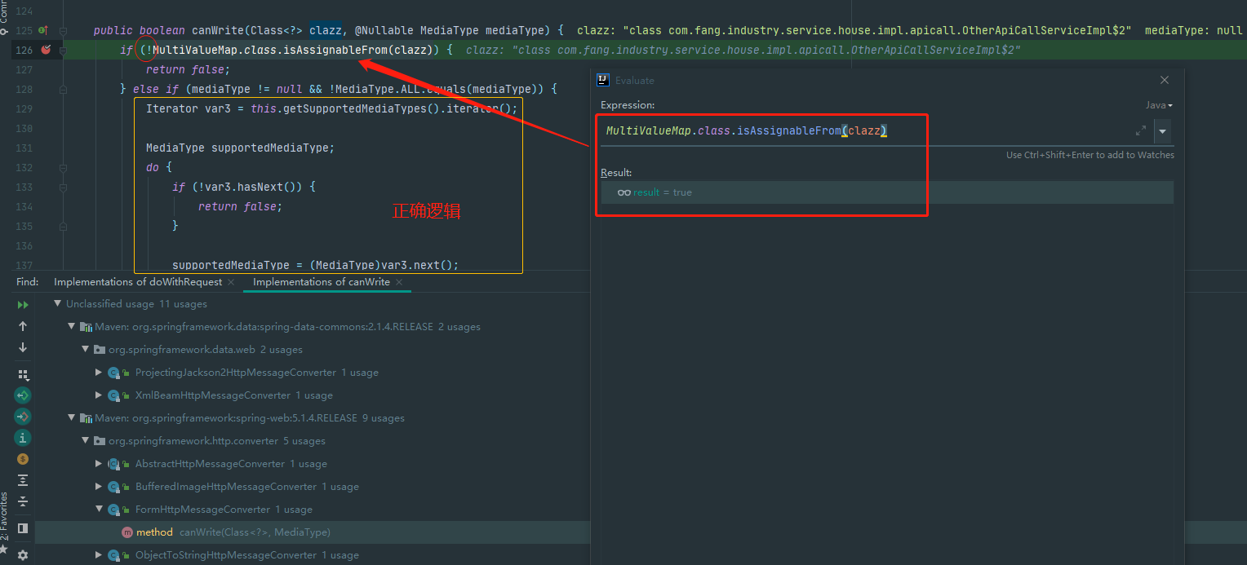Collapse the code fold marker at line 128
Viewport: 1247px width, 565px height.
(63, 89)
